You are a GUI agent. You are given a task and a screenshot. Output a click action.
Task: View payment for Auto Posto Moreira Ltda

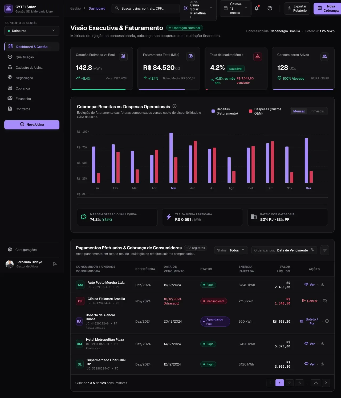(x=310, y=285)
